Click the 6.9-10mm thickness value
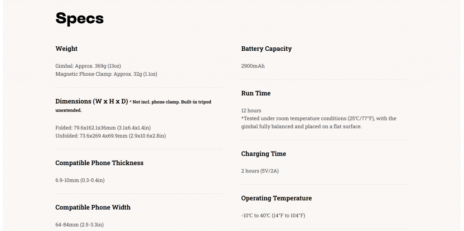The height and width of the screenshot is (231, 464). pos(80,180)
